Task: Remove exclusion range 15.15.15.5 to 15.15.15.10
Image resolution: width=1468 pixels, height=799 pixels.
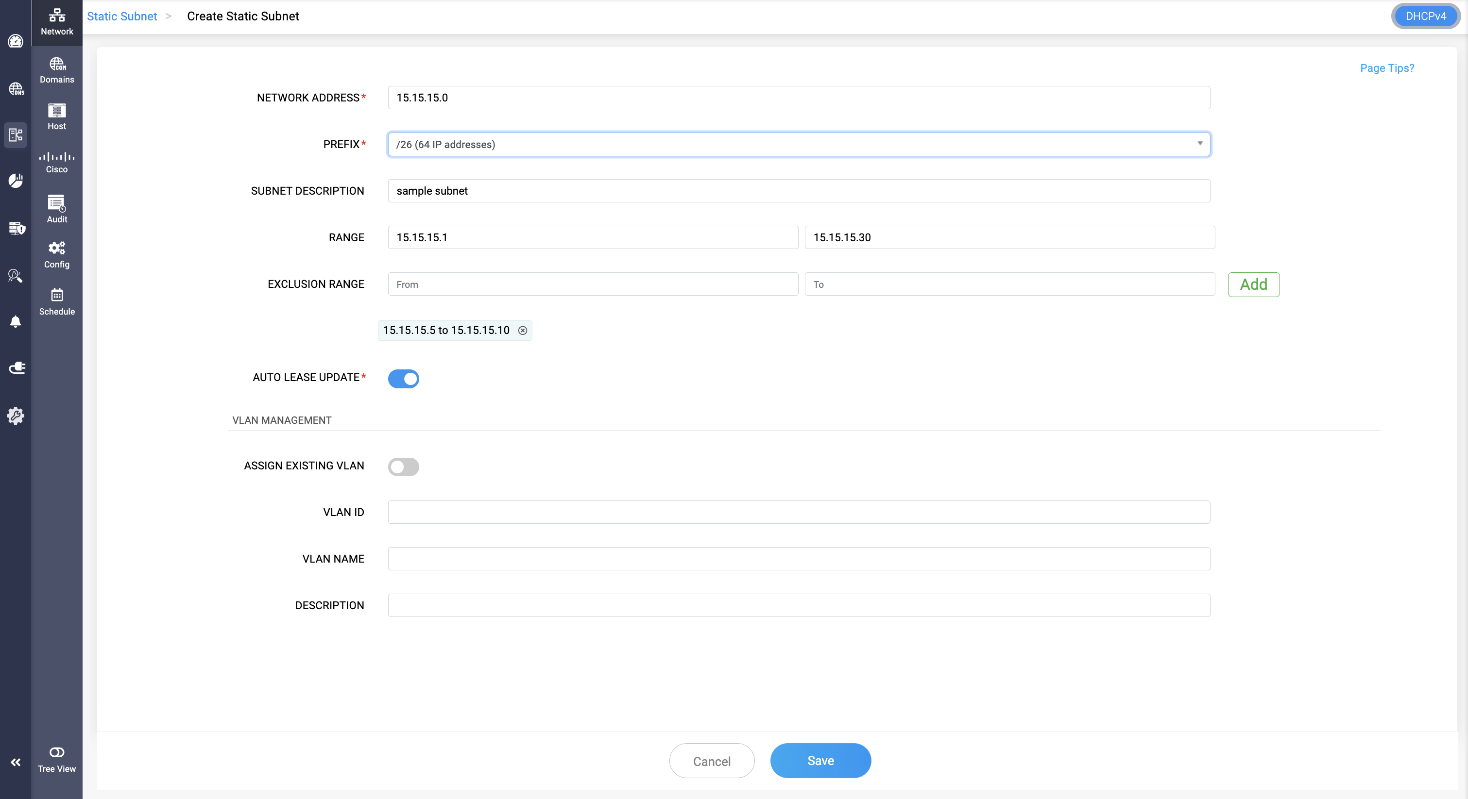Action: pos(523,330)
